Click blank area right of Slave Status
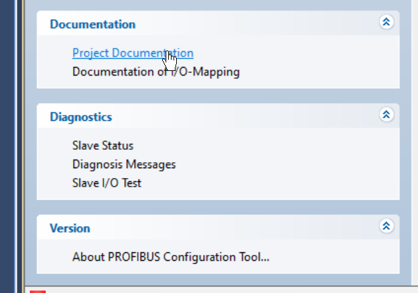 267,146
